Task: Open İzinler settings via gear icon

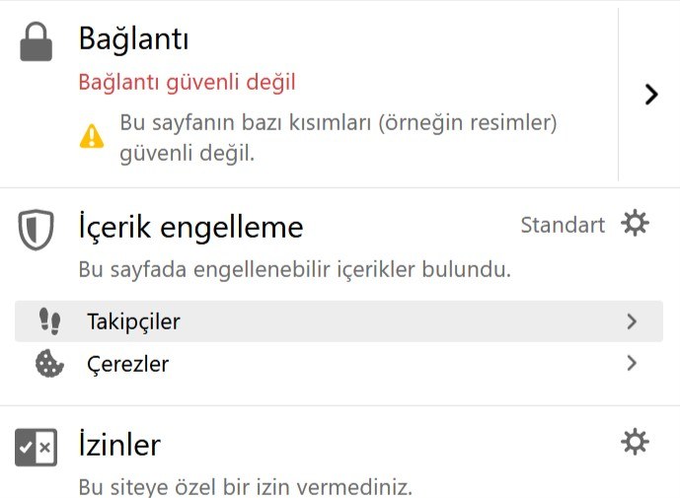Action: [x=635, y=442]
